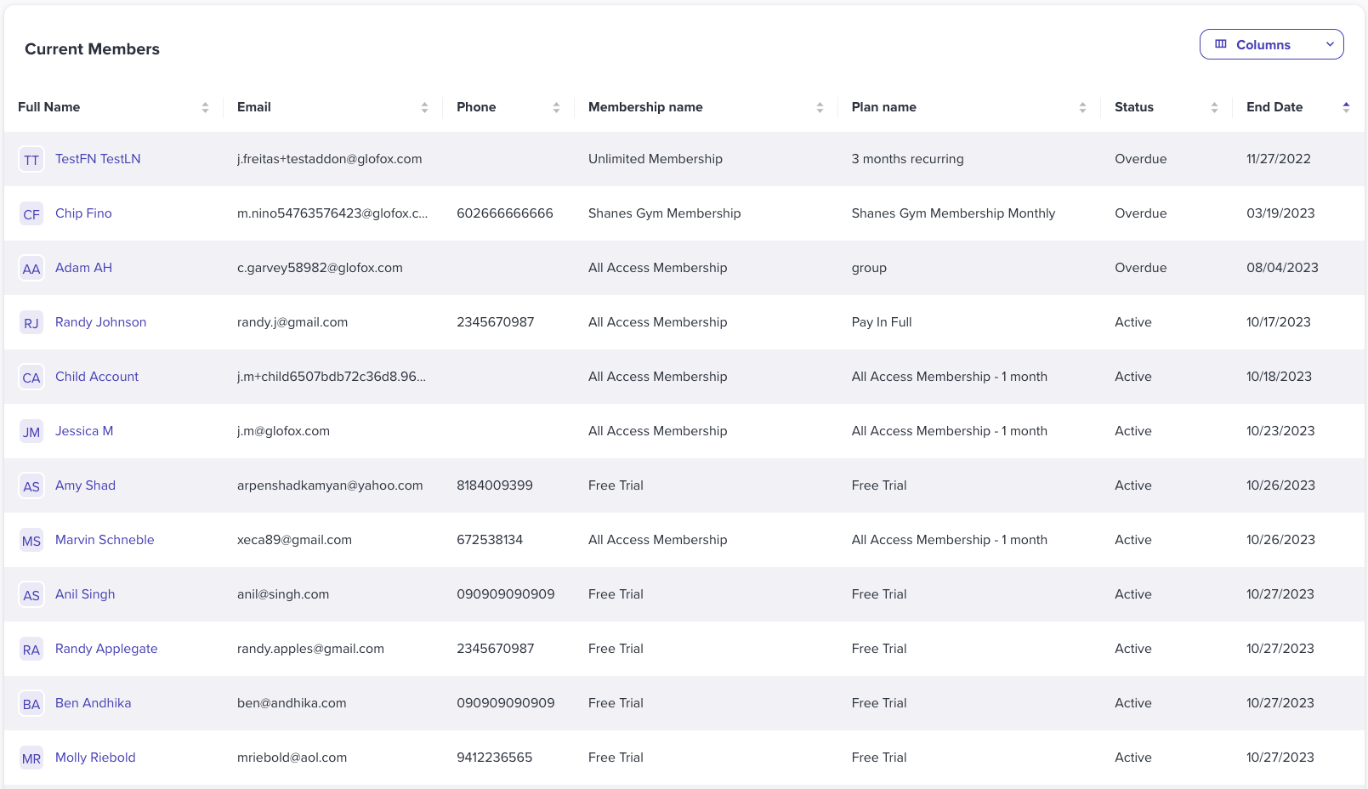The height and width of the screenshot is (789, 1368).
Task: Open Ben Andhika member profile
Action: pyautogui.click(x=93, y=703)
